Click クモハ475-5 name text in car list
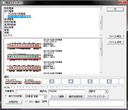The height and width of the screenshot is (110, 128). click(50, 42)
